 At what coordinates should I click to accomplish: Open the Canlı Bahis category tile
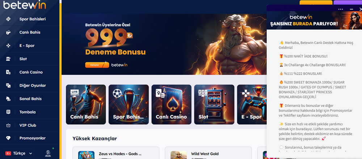pos(86,104)
